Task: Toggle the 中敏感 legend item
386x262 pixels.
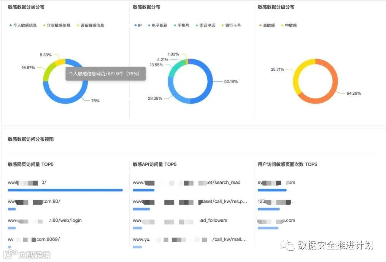Action: (x=289, y=25)
